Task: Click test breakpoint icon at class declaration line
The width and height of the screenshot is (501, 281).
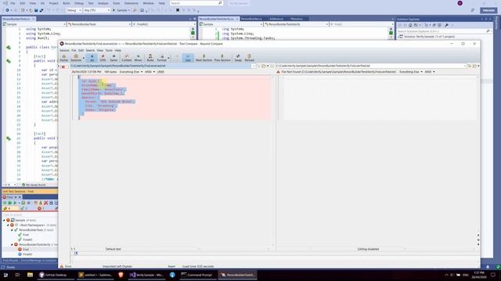Action: (9, 47)
